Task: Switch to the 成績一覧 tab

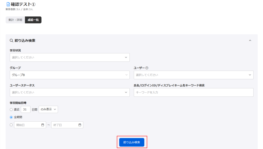Action: pyautogui.click(x=33, y=20)
